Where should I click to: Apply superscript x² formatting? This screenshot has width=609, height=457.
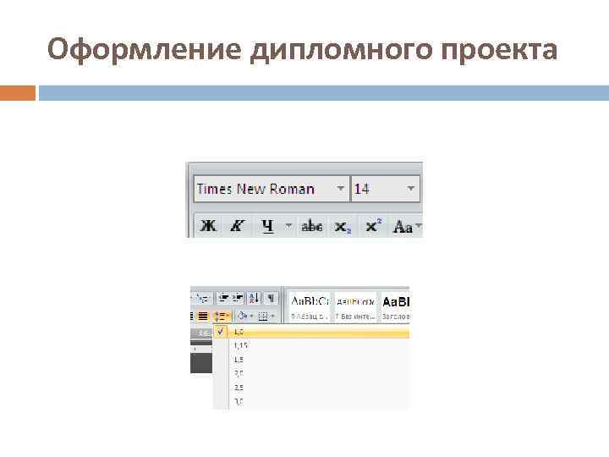(x=373, y=225)
